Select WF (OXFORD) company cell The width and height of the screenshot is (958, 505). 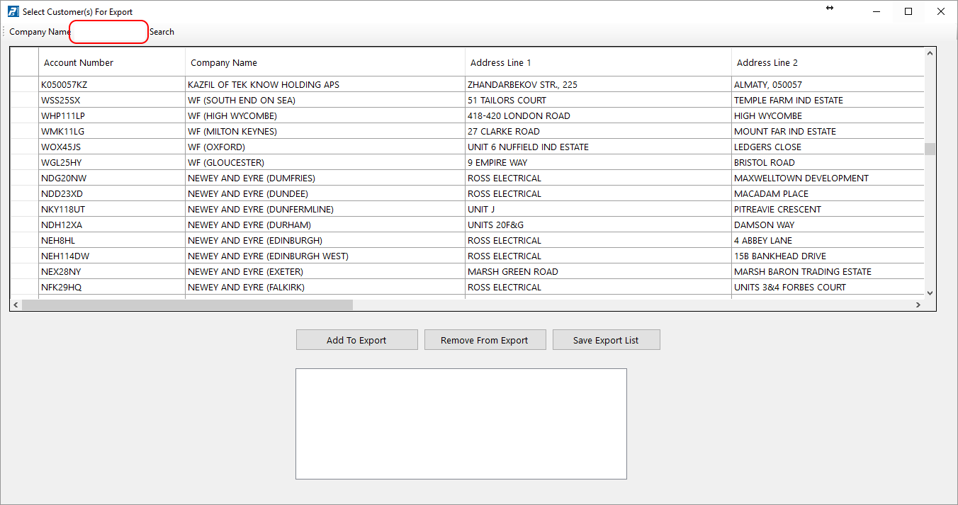325,147
